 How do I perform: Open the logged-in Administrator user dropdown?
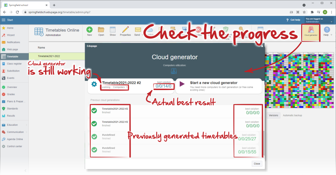click(319, 20)
